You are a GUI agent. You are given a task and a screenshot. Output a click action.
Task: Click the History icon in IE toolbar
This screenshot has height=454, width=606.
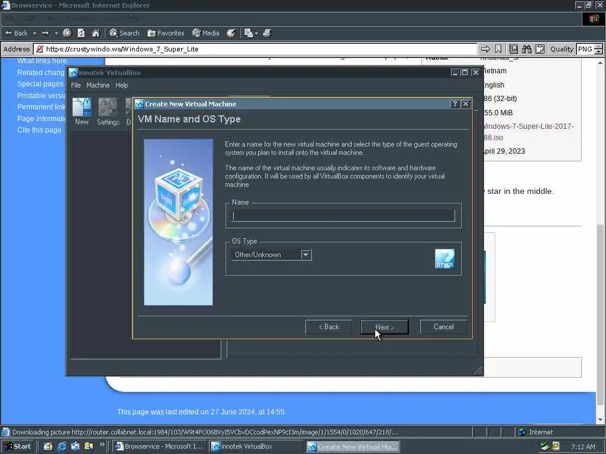231,33
